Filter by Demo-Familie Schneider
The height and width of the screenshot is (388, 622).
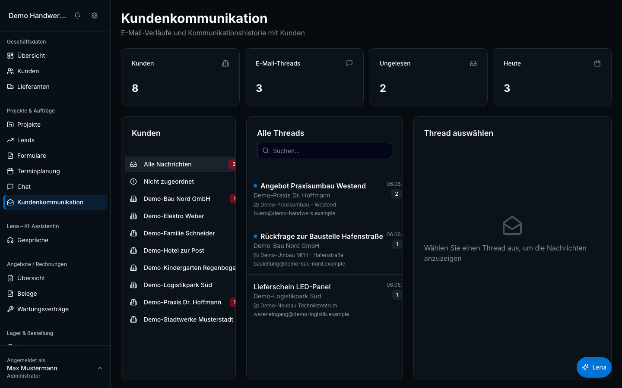pyautogui.click(x=180, y=233)
